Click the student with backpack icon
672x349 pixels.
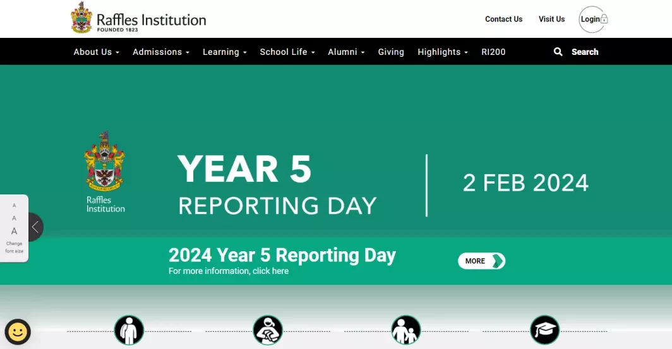(129, 330)
